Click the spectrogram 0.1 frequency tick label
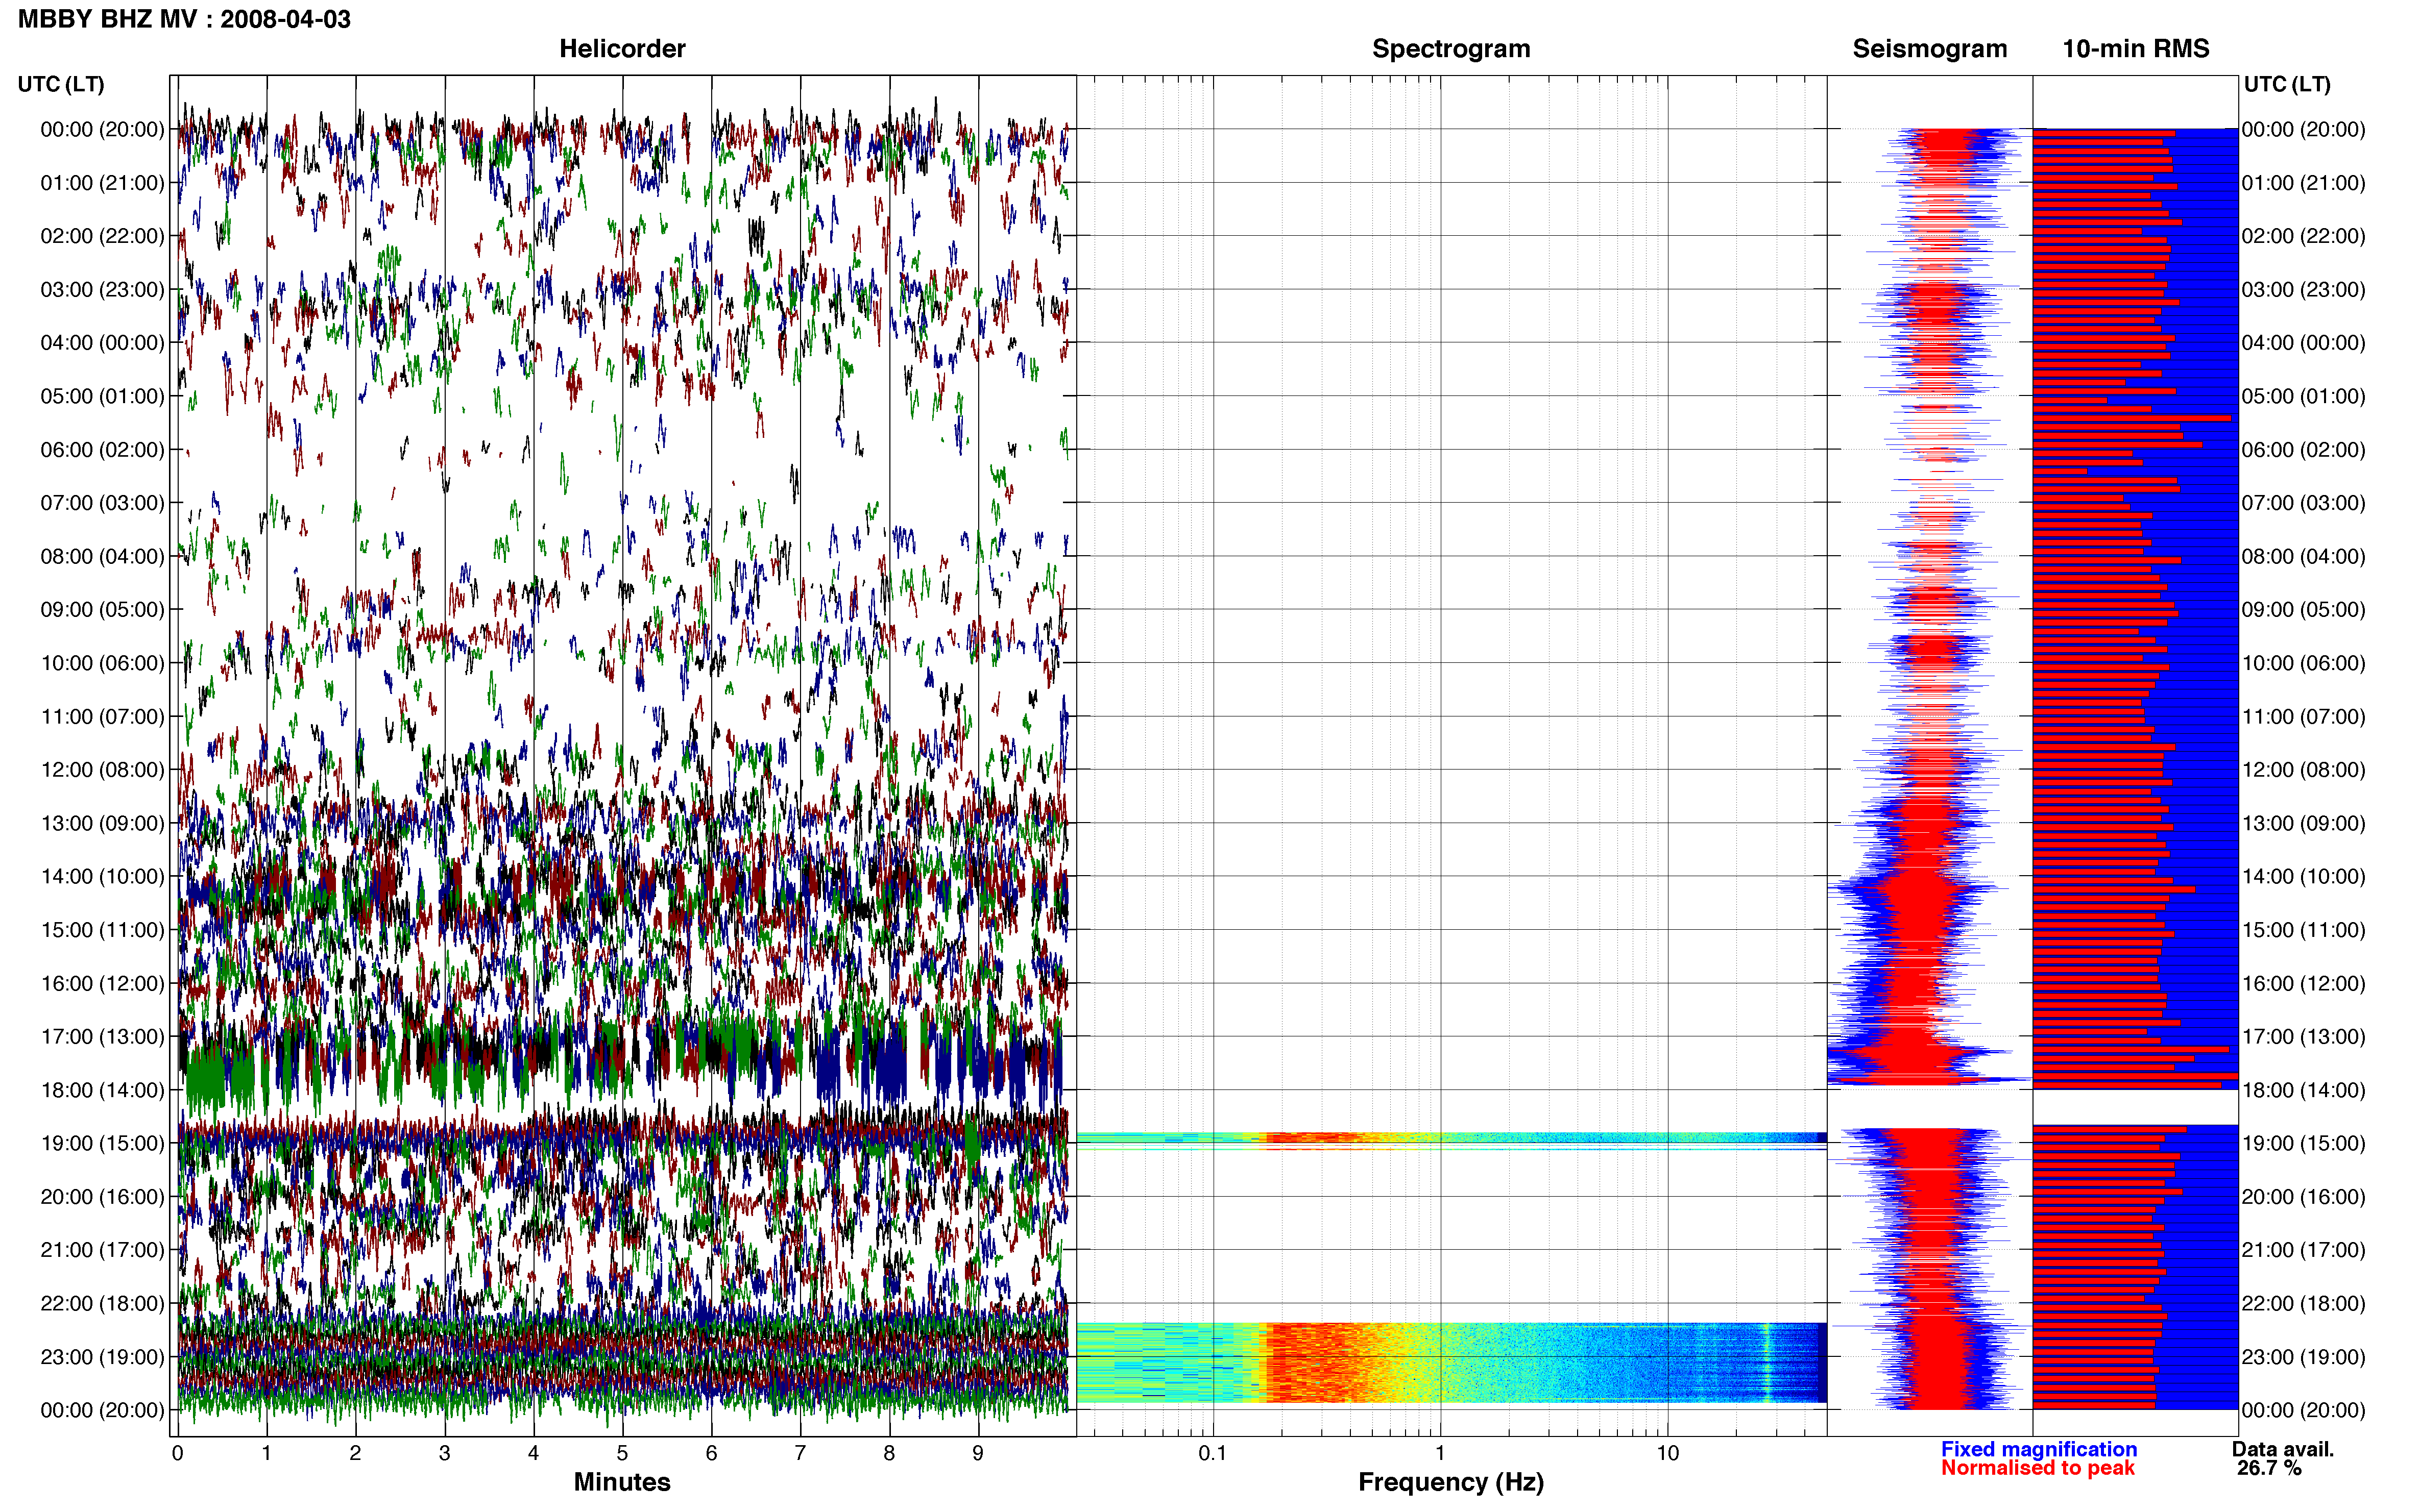This screenshot has height=1512, width=2420. 1213,1454
